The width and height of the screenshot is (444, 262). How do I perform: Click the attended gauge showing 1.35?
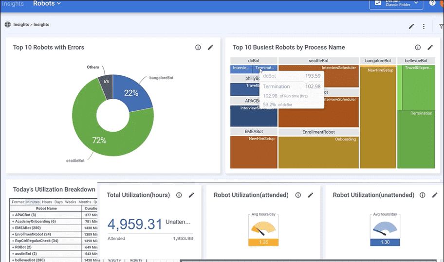click(263, 230)
